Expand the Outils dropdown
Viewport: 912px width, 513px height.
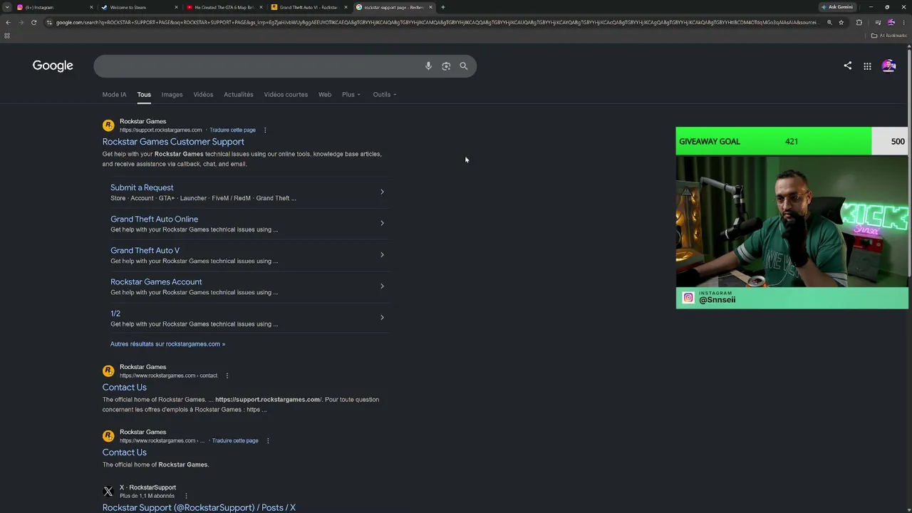(x=385, y=95)
